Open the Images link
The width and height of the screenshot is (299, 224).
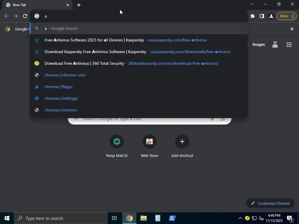(x=259, y=45)
